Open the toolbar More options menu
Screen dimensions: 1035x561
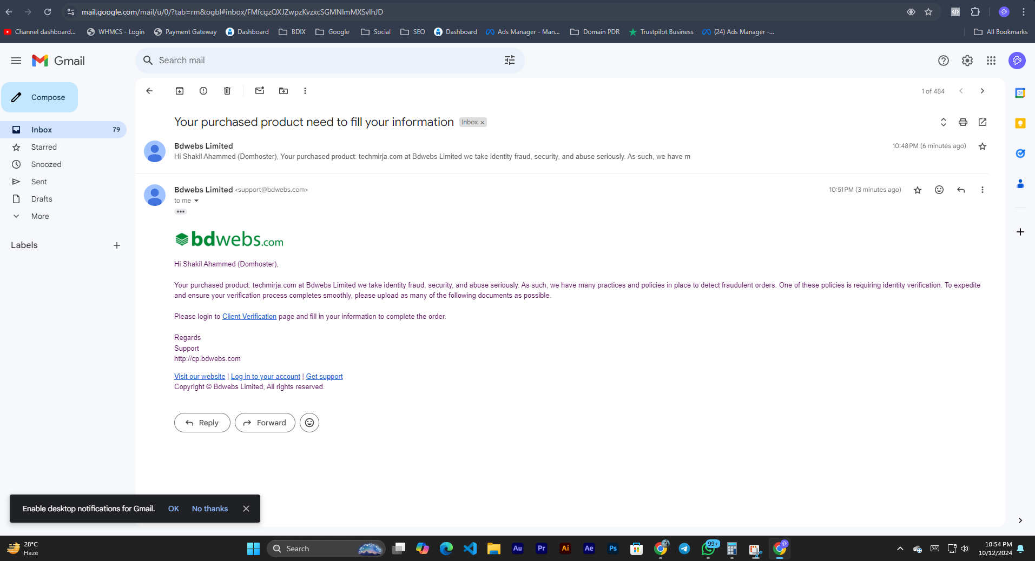coord(305,91)
